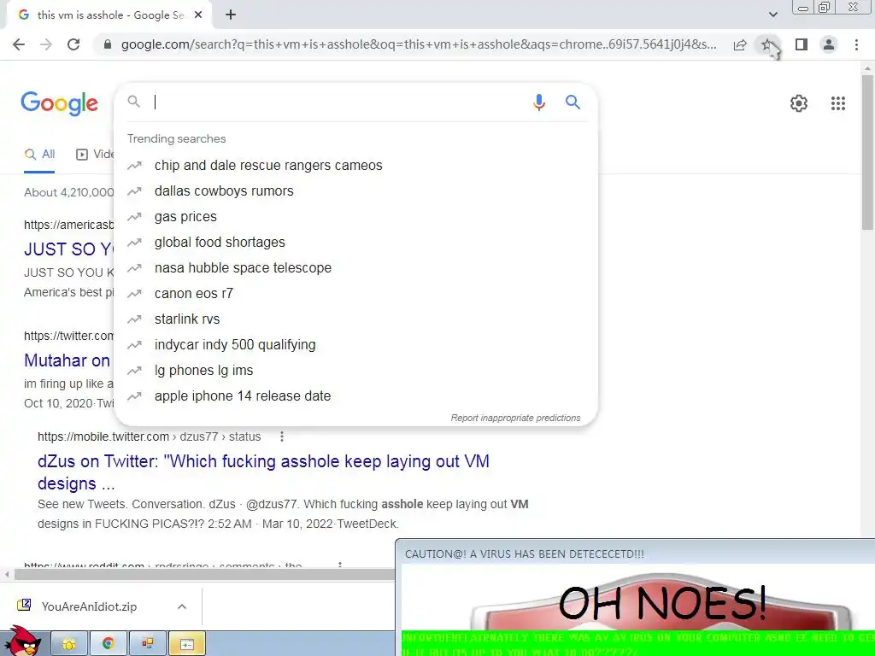Switch to the Videos results tab
Screen dimensions: 875x656
pyautogui.click(x=95, y=155)
